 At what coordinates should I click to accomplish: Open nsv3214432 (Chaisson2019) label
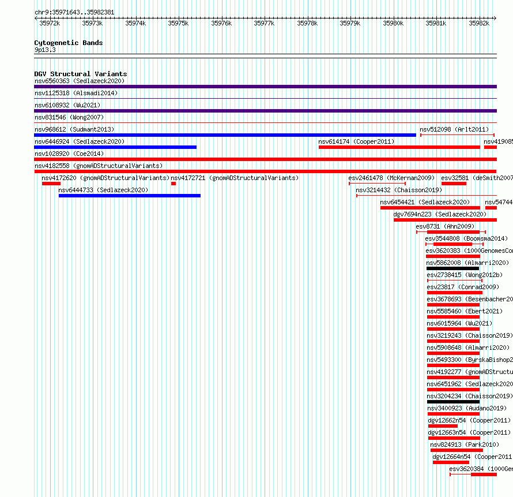coord(399,190)
